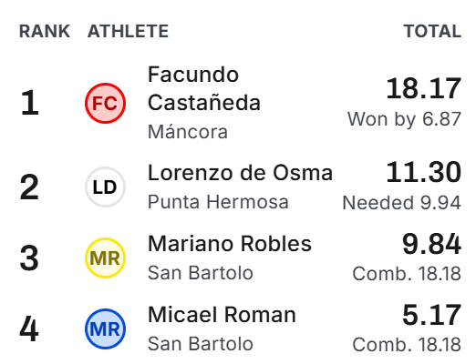The height and width of the screenshot is (364, 476).
Task: Click the red FC avatar badge
Action: tap(105, 103)
